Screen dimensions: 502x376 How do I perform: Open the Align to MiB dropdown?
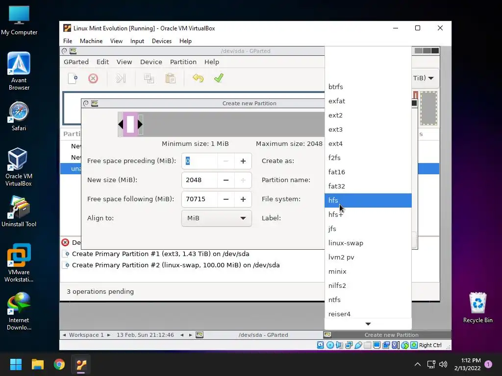click(x=216, y=218)
